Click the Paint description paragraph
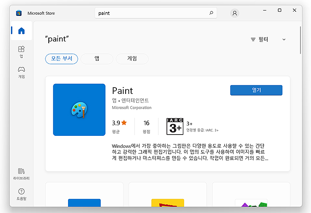This screenshot has height=213, width=311. click(190, 152)
